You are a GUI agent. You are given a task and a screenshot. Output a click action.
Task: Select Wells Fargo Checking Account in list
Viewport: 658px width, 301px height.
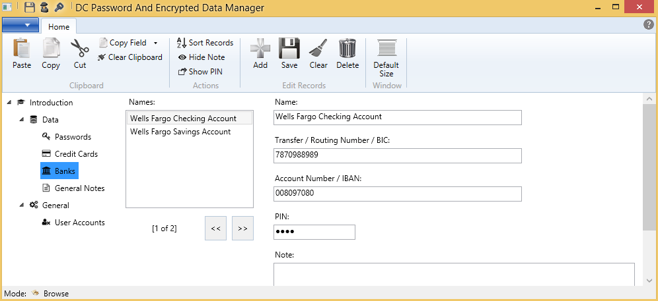tap(189, 119)
